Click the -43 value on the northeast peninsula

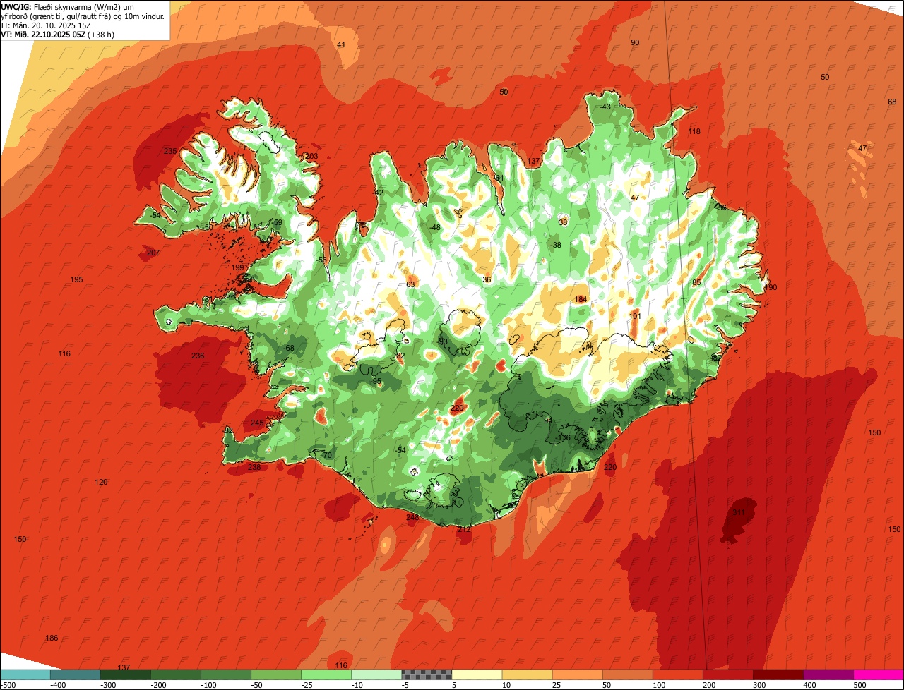(x=605, y=107)
